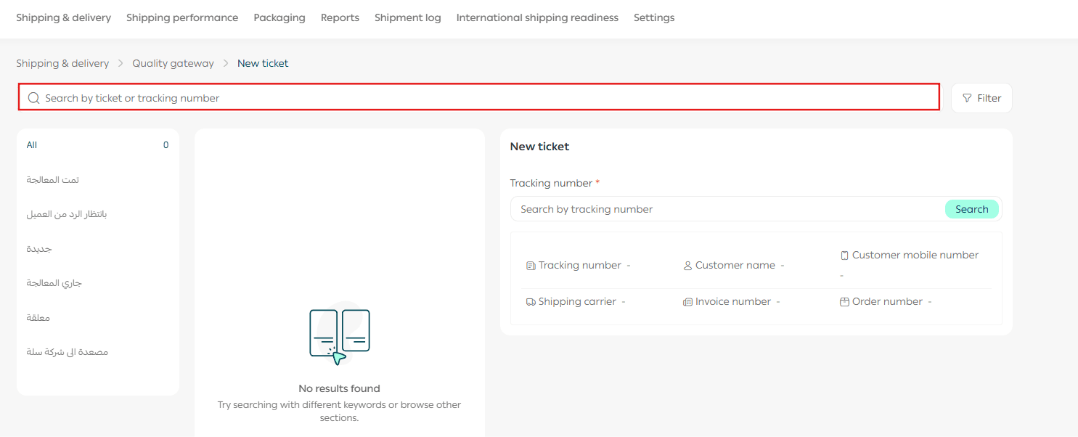The width and height of the screenshot is (1078, 437).
Task: Navigate to Quality gateway breadcrumb link
Action: [x=173, y=63]
